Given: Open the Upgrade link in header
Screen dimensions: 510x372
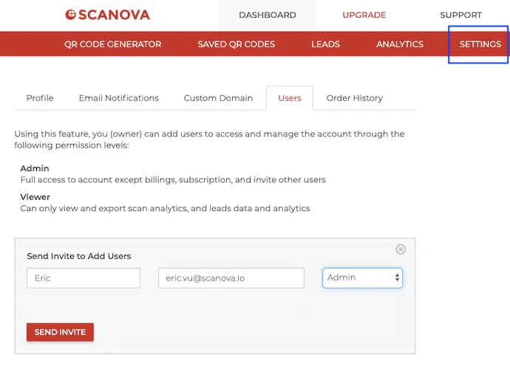Looking at the screenshot, I should point(364,15).
